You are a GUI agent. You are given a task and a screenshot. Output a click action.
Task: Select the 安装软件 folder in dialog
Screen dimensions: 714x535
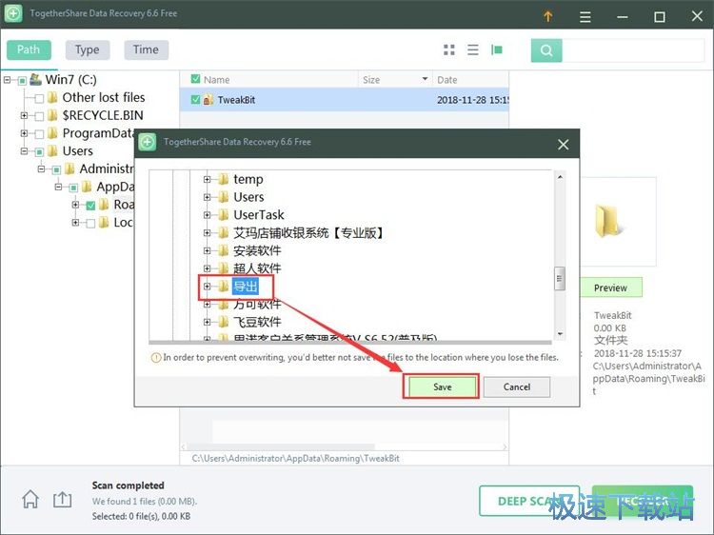pos(257,251)
